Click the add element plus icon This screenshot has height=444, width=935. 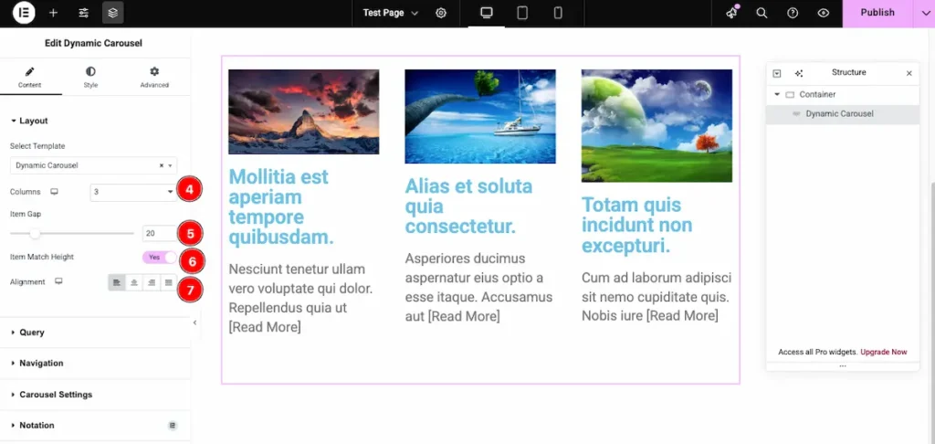[x=53, y=13]
